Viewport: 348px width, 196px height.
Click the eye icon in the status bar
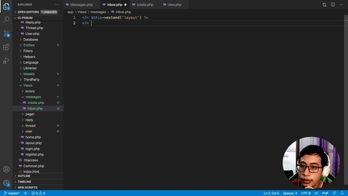[x=26, y=193]
